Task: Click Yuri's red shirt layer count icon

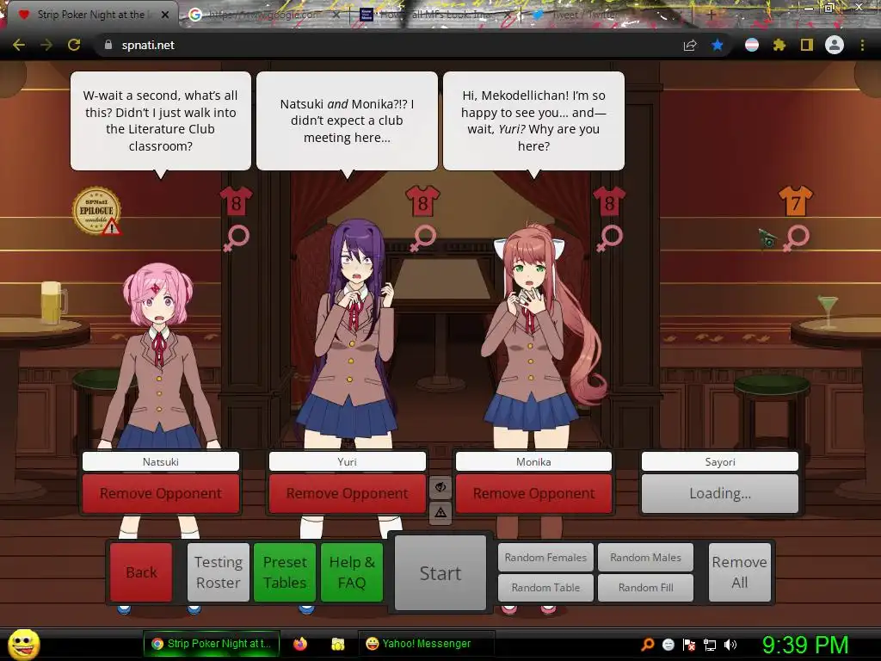Action: coord(422,201)
